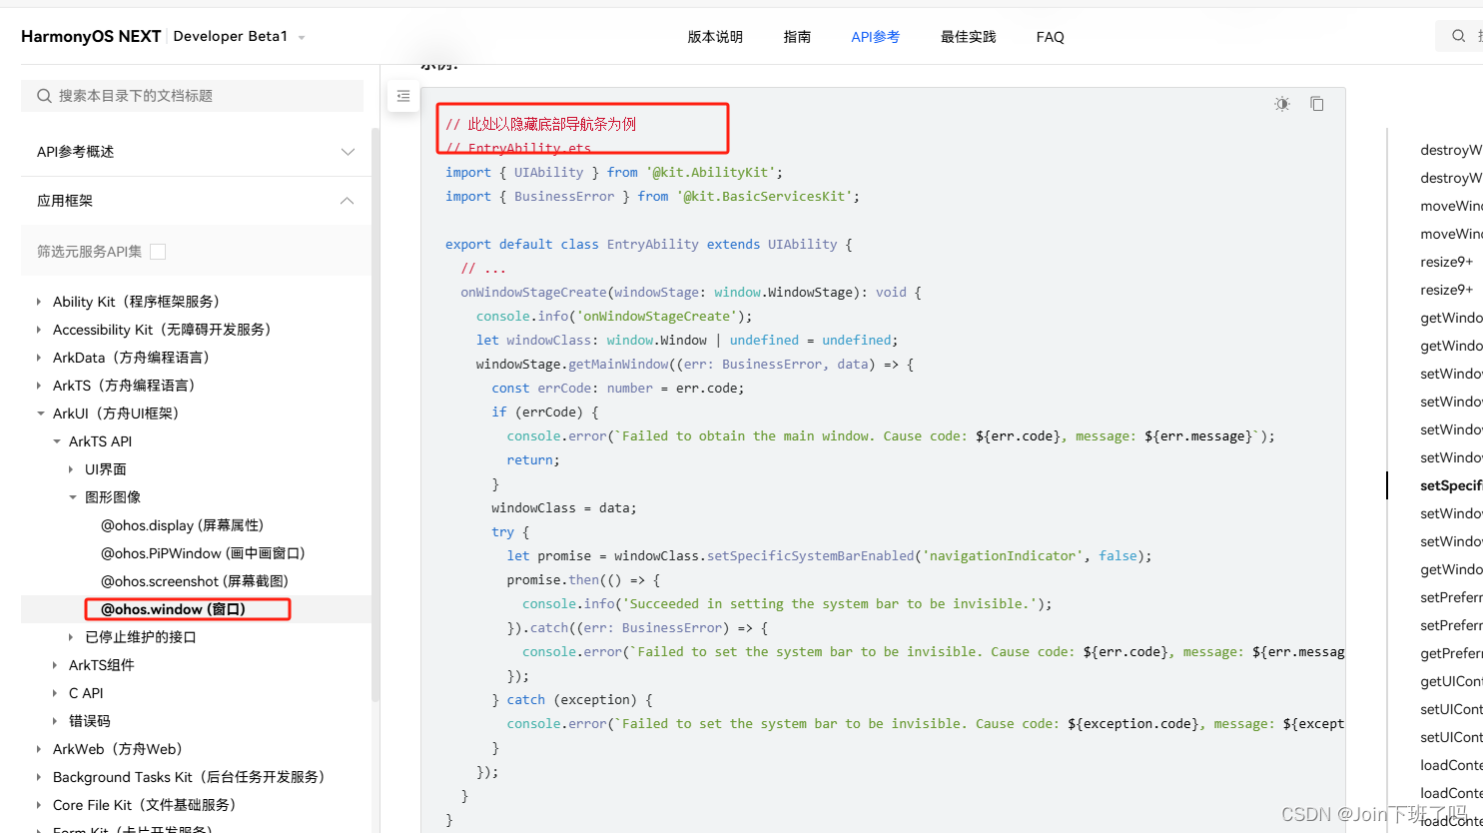Click the search magnifier icon in the header
The width and height of the screenshot is (1483, 833).
click(1459, 36)
